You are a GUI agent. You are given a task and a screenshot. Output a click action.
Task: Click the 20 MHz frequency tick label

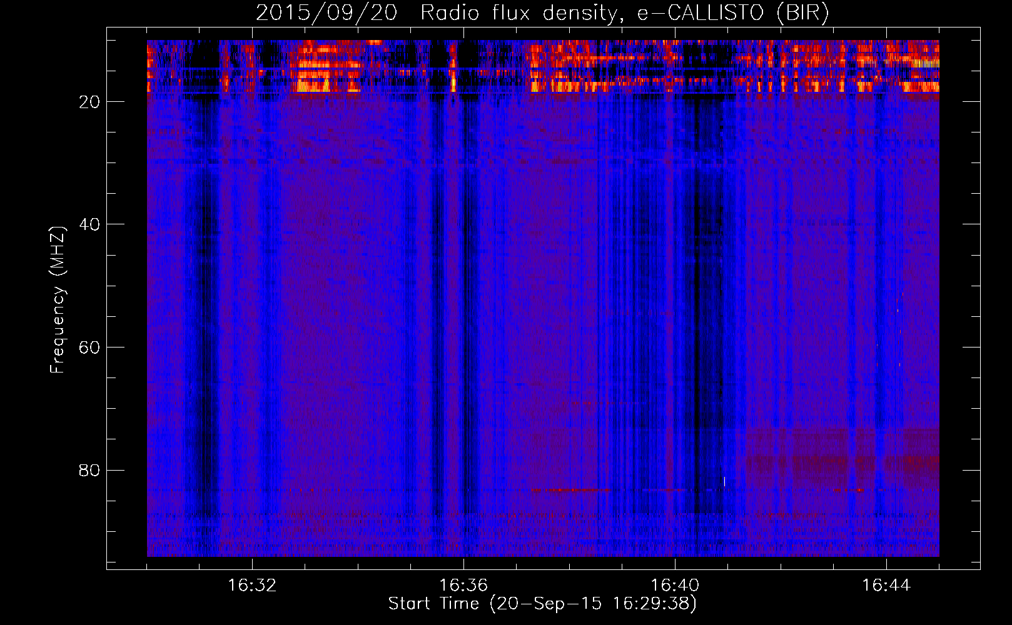pos(90,102)
